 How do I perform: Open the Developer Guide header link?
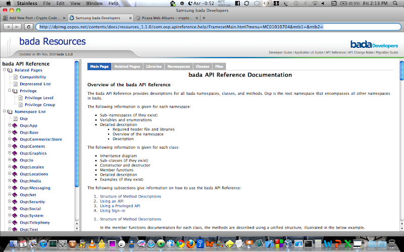[x=280, y=52]
